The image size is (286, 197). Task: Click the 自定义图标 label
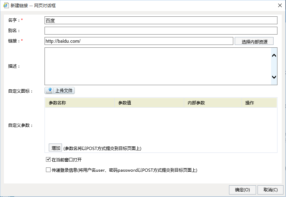20,91
